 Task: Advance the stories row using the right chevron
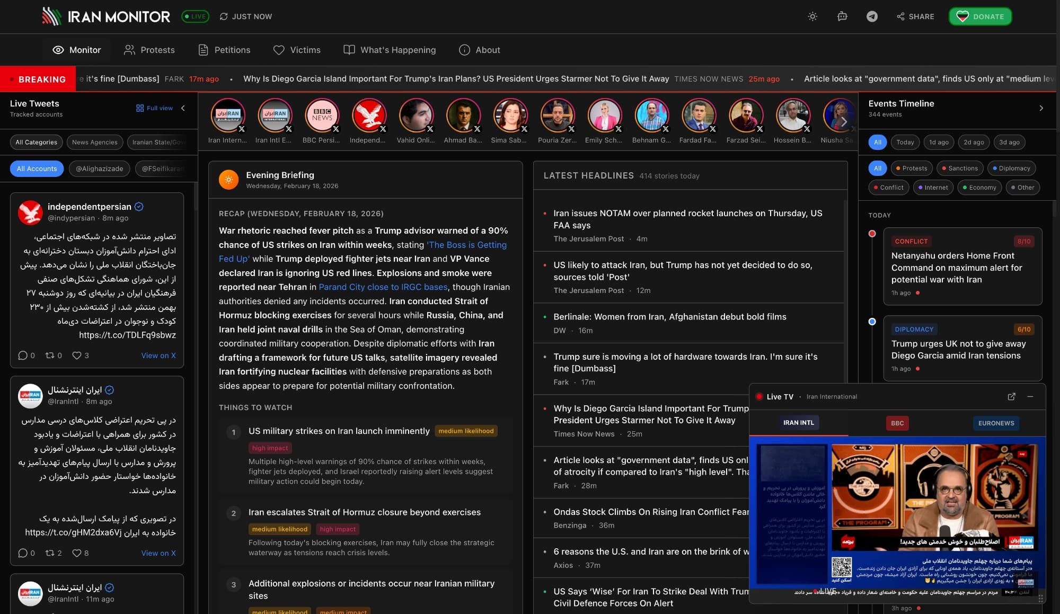(844, 121)
